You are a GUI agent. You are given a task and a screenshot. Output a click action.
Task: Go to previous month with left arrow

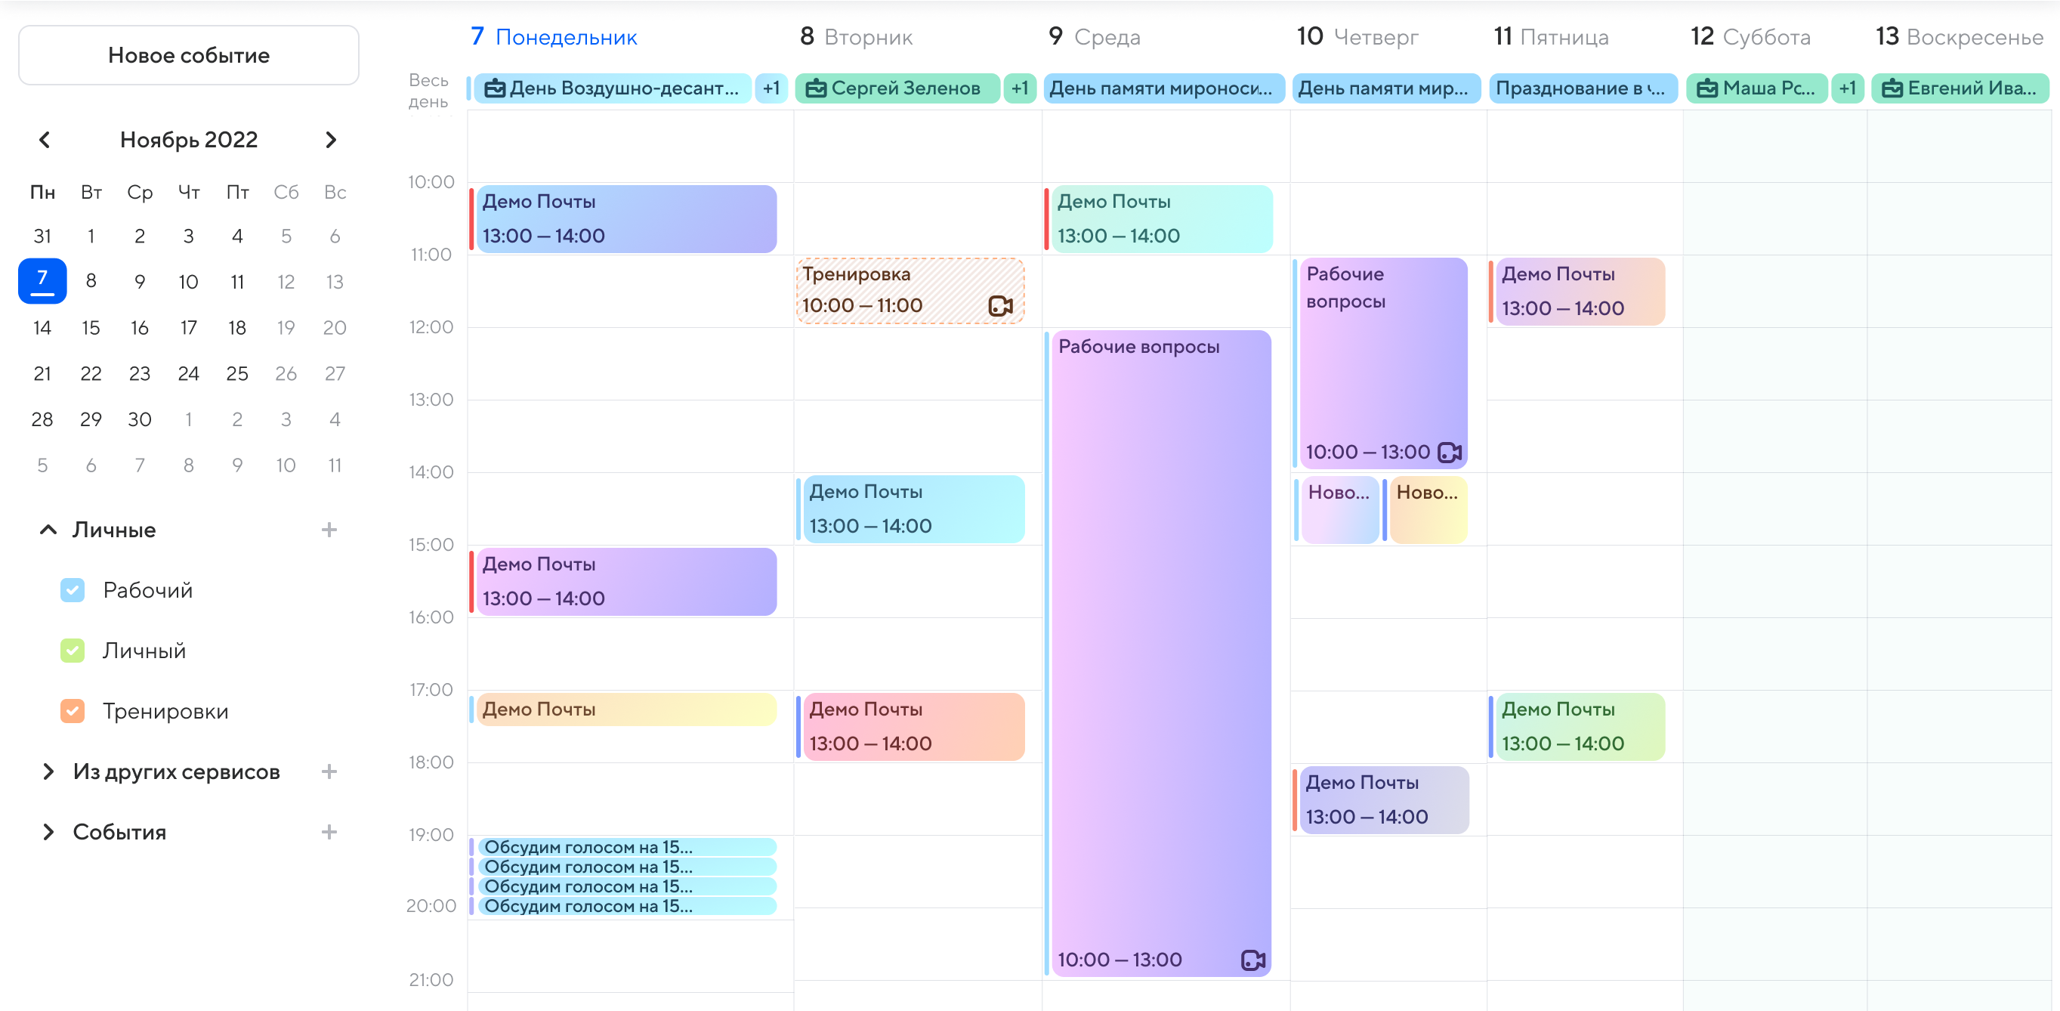tap(45, 140)
